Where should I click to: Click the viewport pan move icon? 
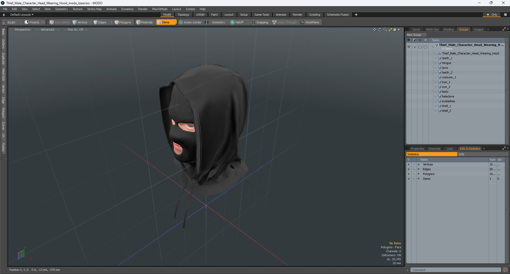[x=375, y=30]
